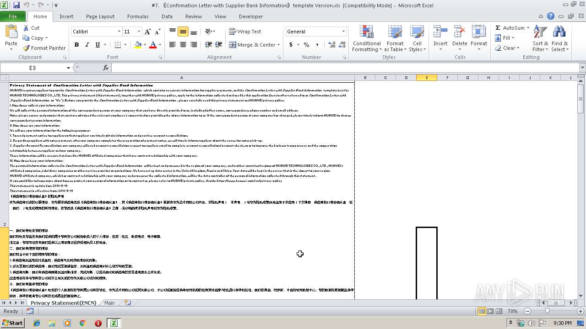Decrease font size with shrink font icon
Viewport: 586px width, 329px height.
pyautogui.click(x=157, y=32)
